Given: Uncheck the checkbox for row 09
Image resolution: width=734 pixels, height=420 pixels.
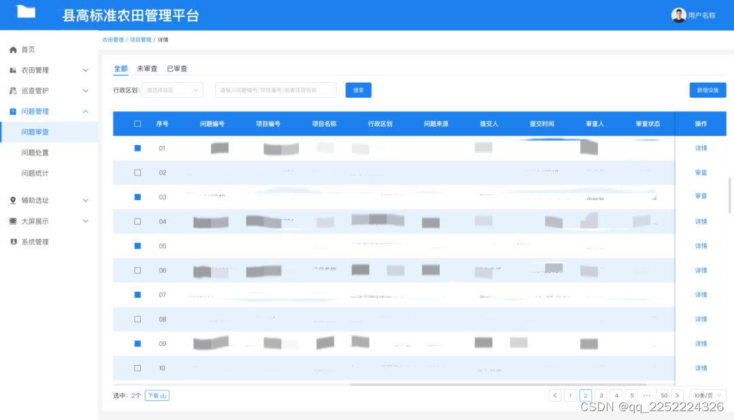Looking at the screenshot, I should pyautogui.click(x=137, y=343).
